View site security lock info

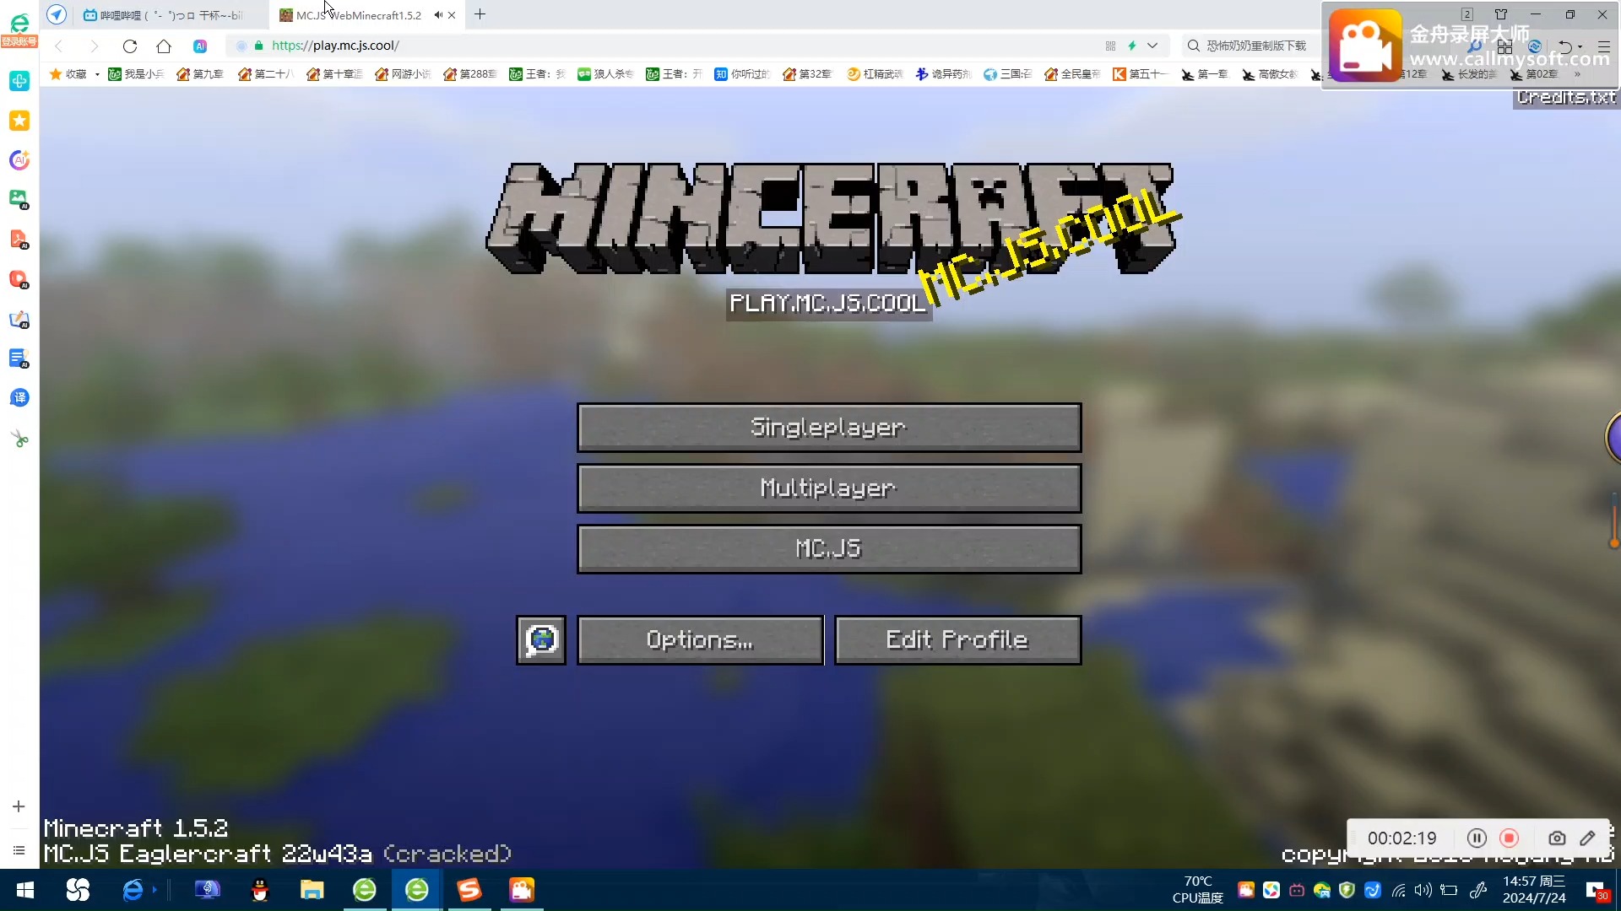(x=258, y=46)
